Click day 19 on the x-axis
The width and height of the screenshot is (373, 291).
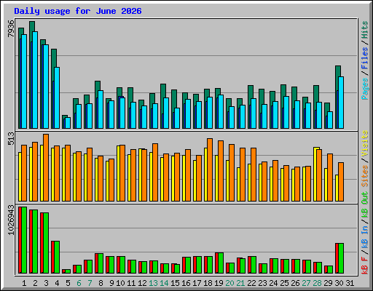tap(219, 283)
